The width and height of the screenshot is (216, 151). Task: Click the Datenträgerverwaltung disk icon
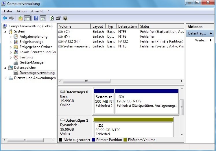click(16, 73)
